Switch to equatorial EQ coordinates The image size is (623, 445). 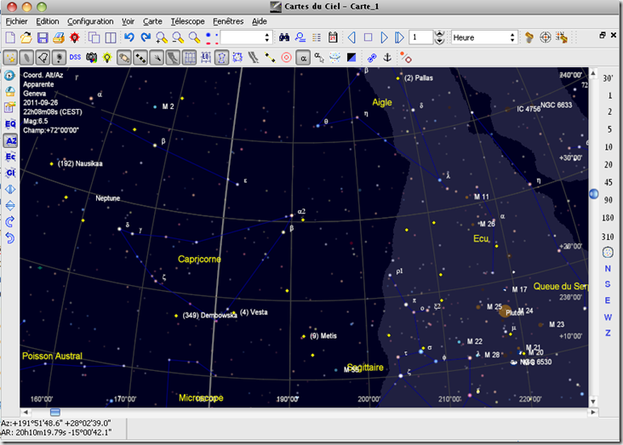[x=10, y=124]
